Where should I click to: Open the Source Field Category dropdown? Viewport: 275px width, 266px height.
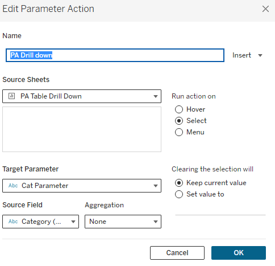40,222
